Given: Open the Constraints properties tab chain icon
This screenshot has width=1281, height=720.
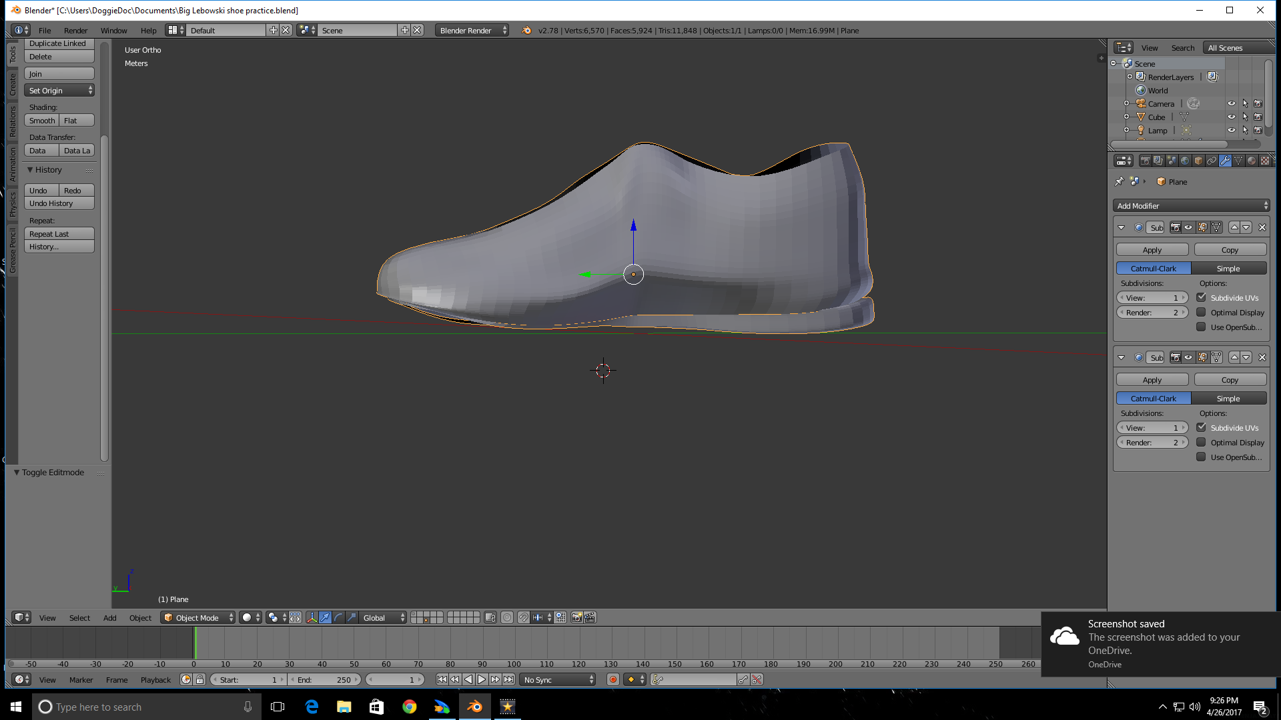Looking at the screenshot, I should coord(1212,161).
